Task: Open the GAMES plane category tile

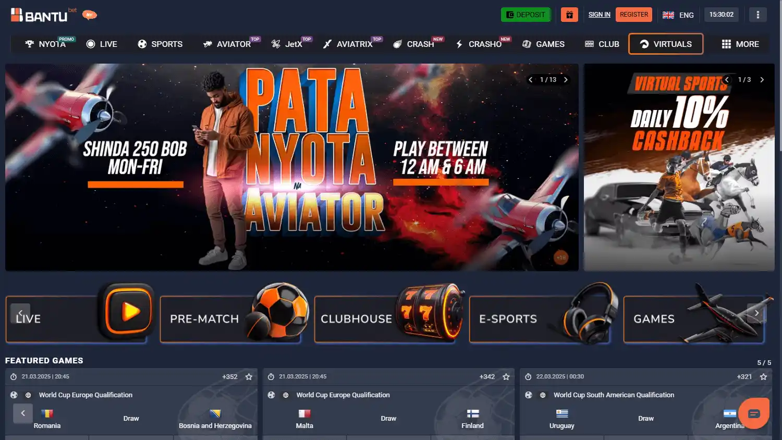Action: pos(694,319)
